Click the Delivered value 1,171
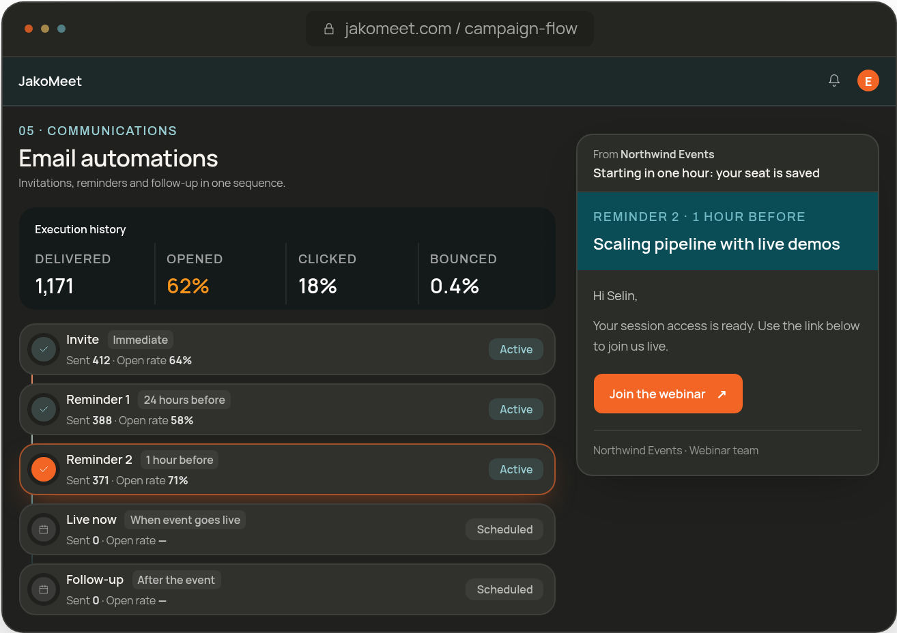 point(54,286)
